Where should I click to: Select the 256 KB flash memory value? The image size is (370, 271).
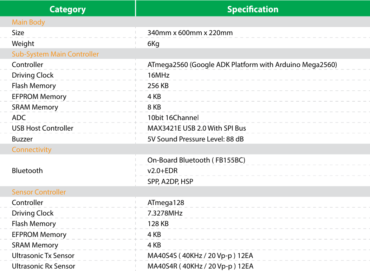point(158,86)
